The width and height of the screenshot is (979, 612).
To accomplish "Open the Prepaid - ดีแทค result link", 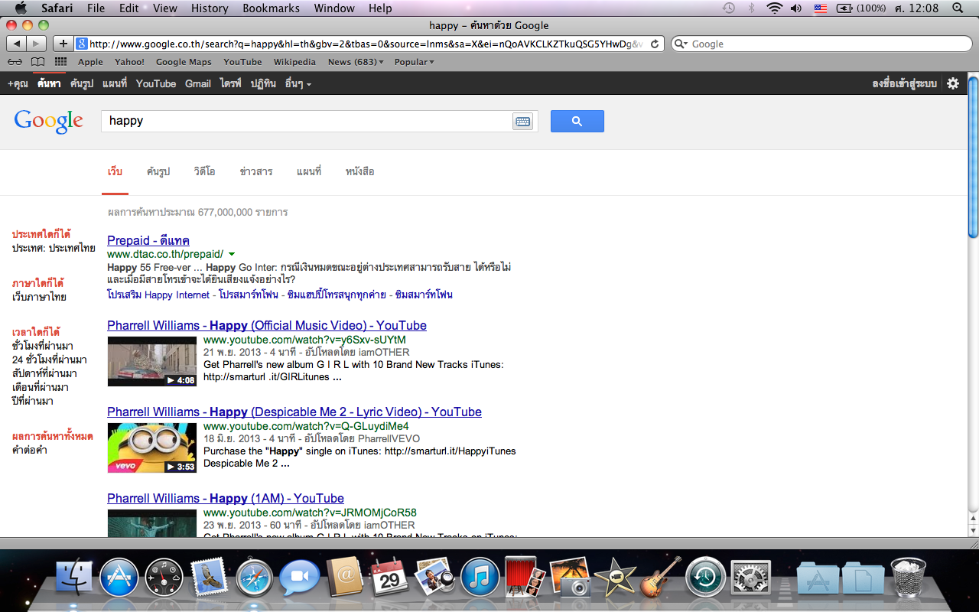I will coord(148,240).
